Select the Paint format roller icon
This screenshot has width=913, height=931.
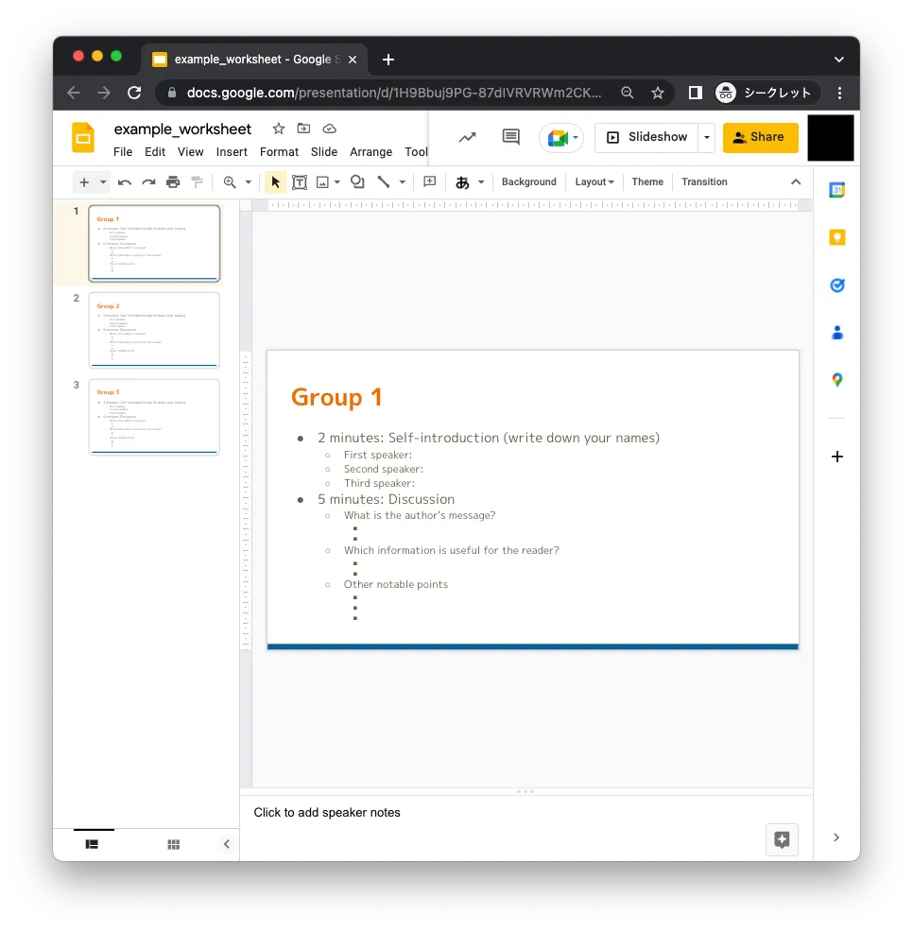tap(197, 182)
